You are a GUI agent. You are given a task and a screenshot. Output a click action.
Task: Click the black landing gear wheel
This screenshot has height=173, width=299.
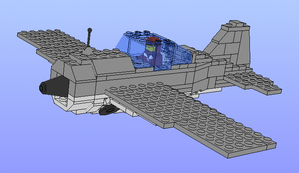[x=108, y=110]
